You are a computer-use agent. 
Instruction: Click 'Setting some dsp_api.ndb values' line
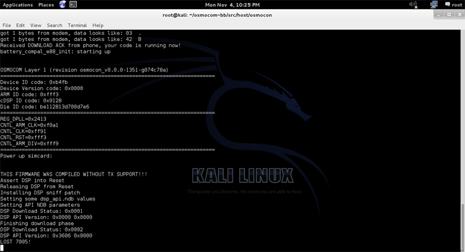pyautogui.click(x=48, y=199)
